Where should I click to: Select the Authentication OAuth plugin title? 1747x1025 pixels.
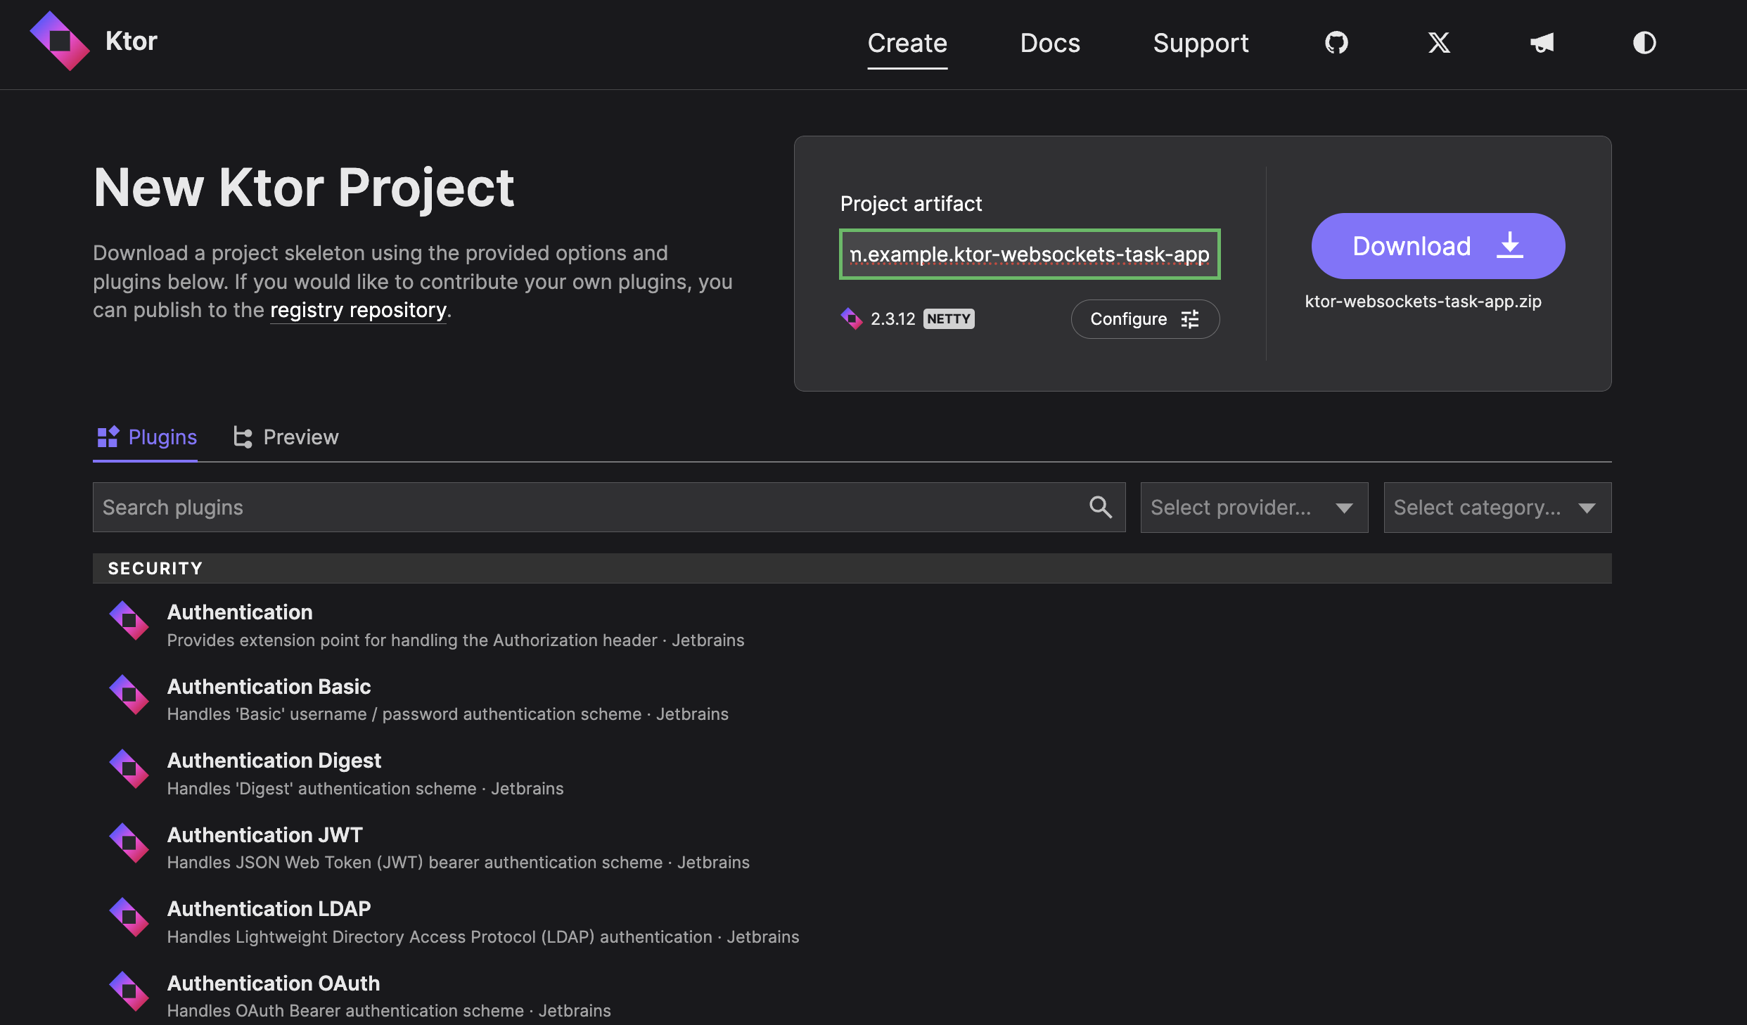point(273,983)
